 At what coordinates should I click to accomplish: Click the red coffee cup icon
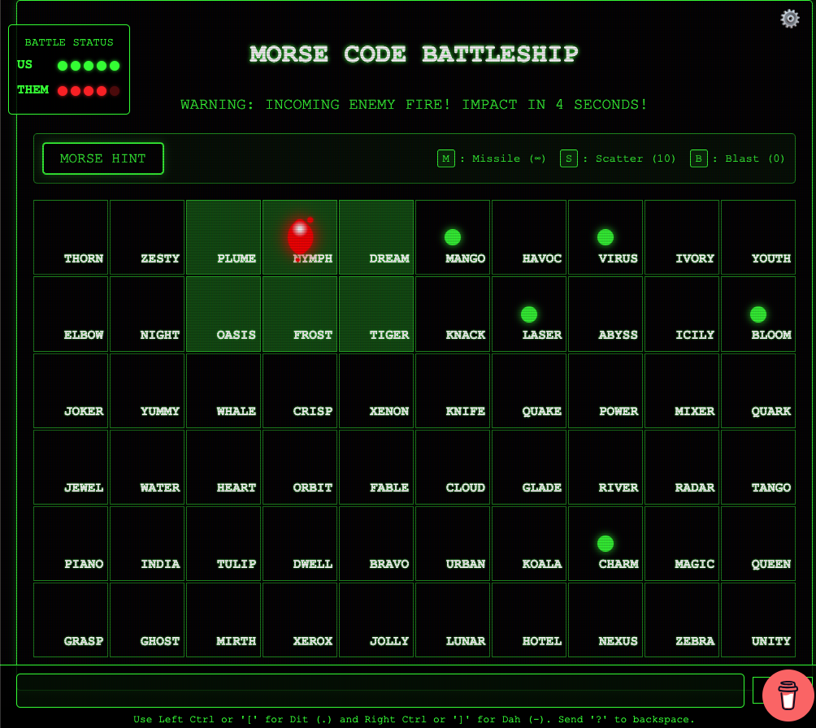[x=788, y=695]
